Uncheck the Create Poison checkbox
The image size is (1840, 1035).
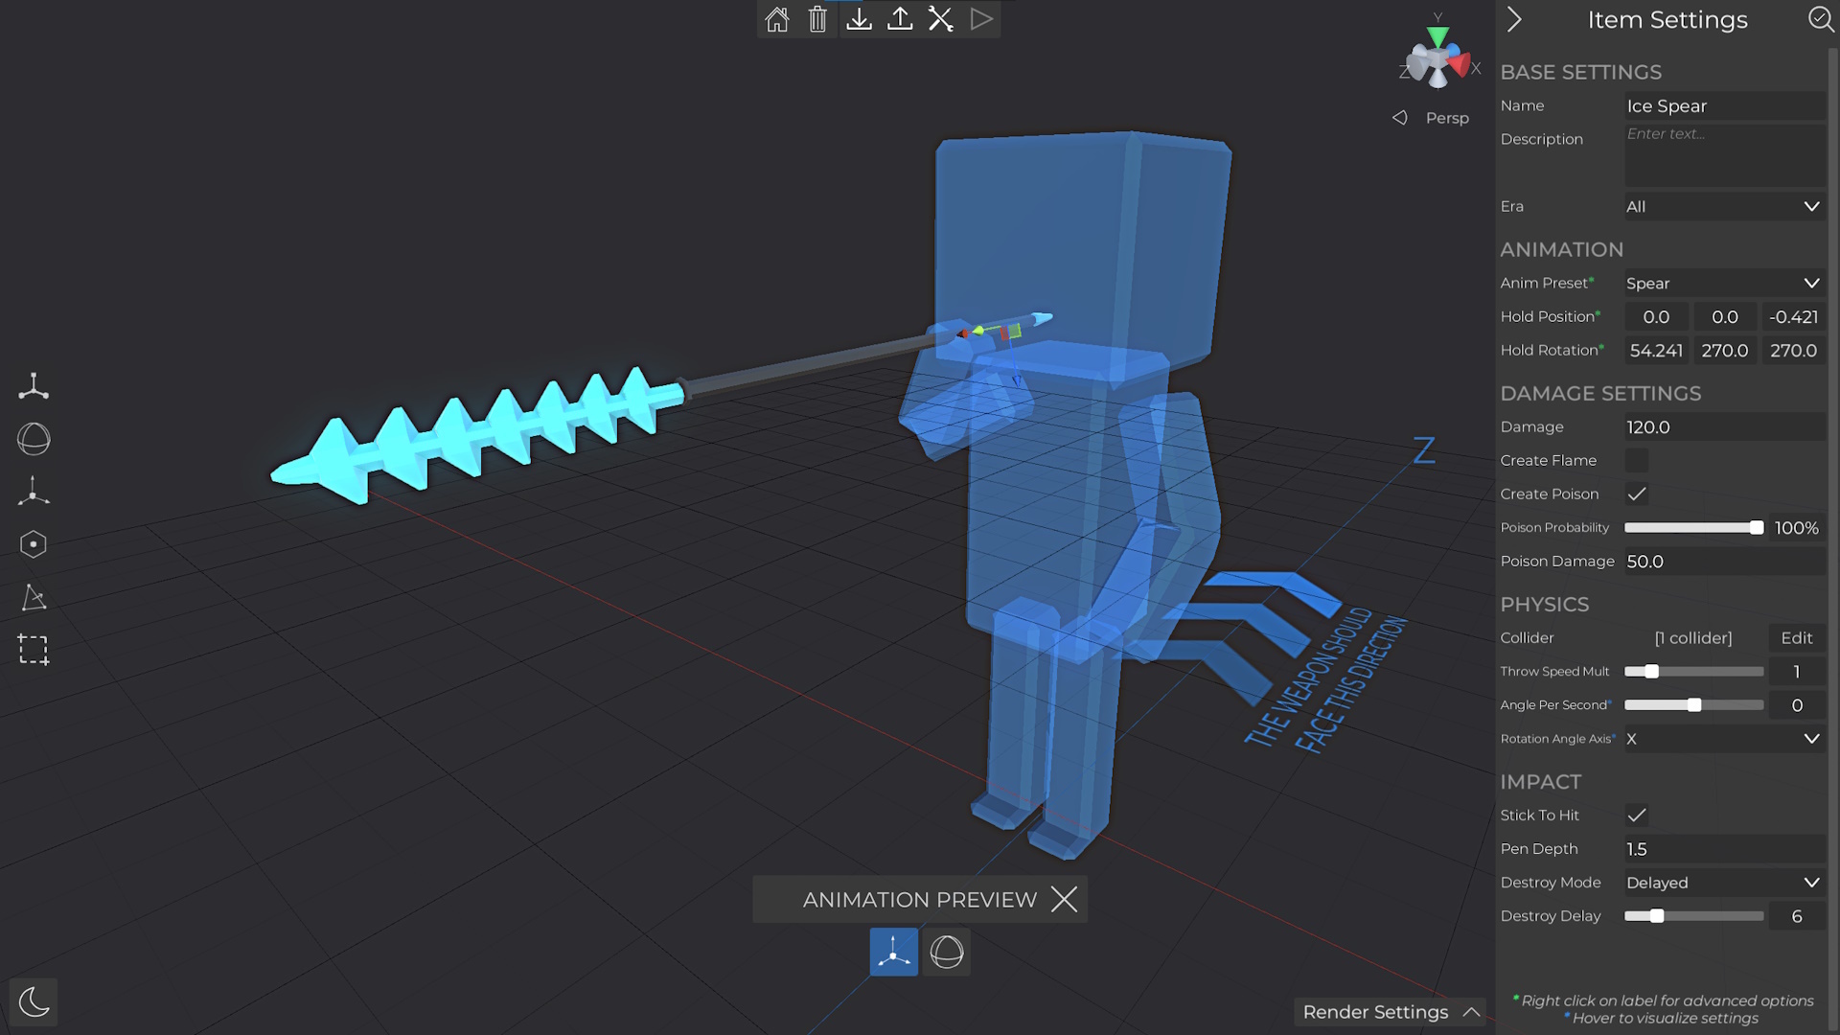pyautogui.click(x=1637, y=494)
